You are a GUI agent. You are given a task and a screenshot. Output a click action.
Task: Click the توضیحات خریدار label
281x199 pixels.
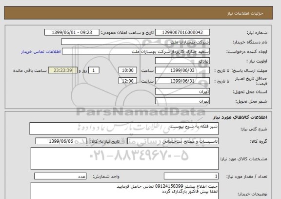(x=252, y=194)
